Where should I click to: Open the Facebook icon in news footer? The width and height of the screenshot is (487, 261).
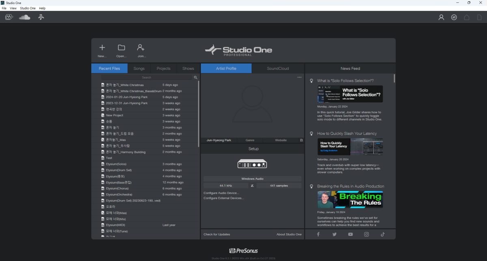pos(318,234)
